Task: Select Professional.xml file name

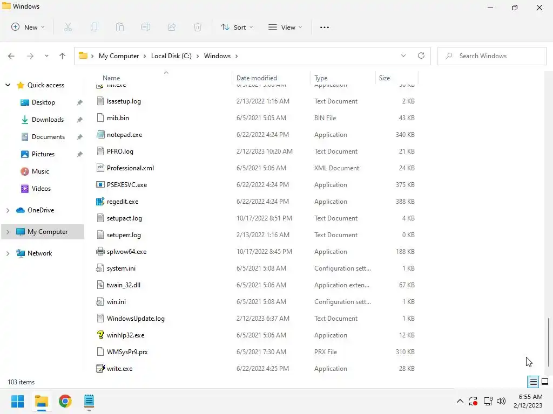Action: coord(131,168)
